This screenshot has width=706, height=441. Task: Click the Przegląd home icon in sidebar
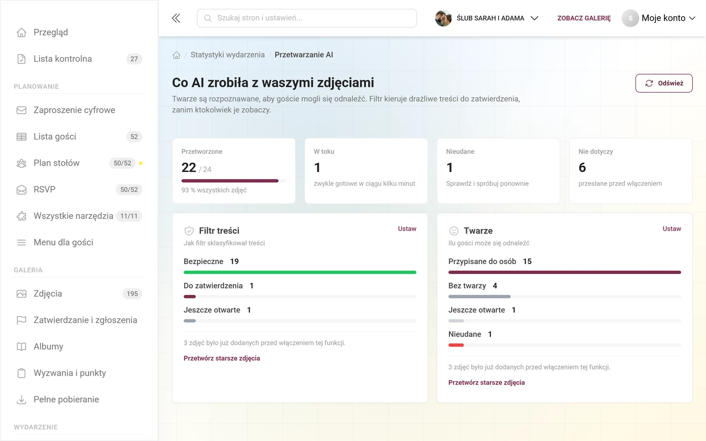22,32
